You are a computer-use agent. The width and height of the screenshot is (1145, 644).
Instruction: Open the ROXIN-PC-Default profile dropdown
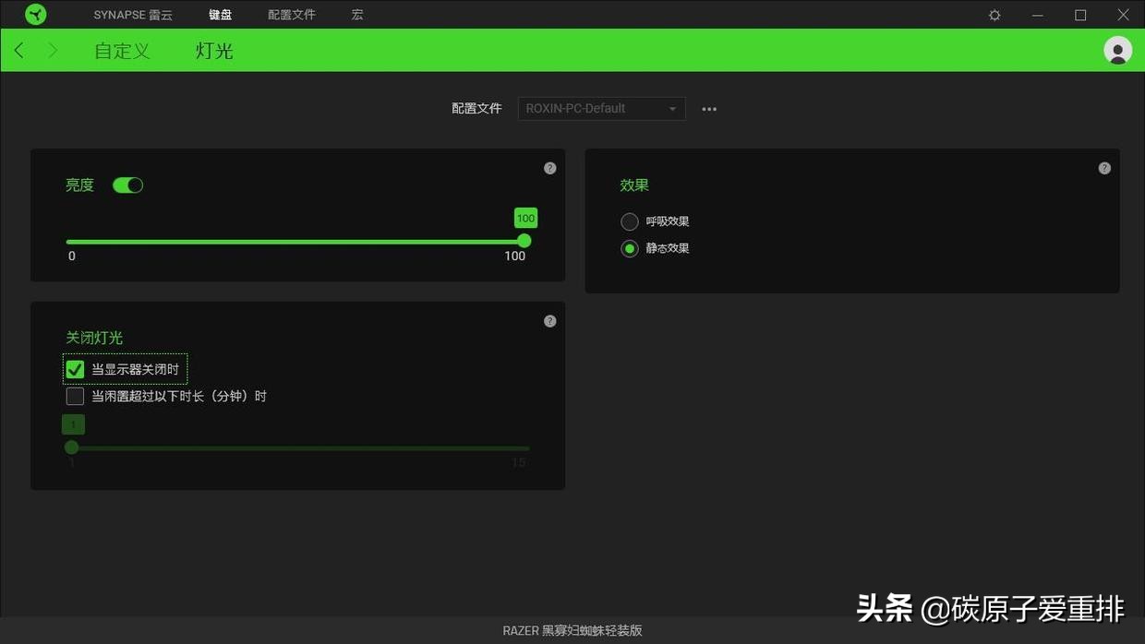[x=601, y=108]
